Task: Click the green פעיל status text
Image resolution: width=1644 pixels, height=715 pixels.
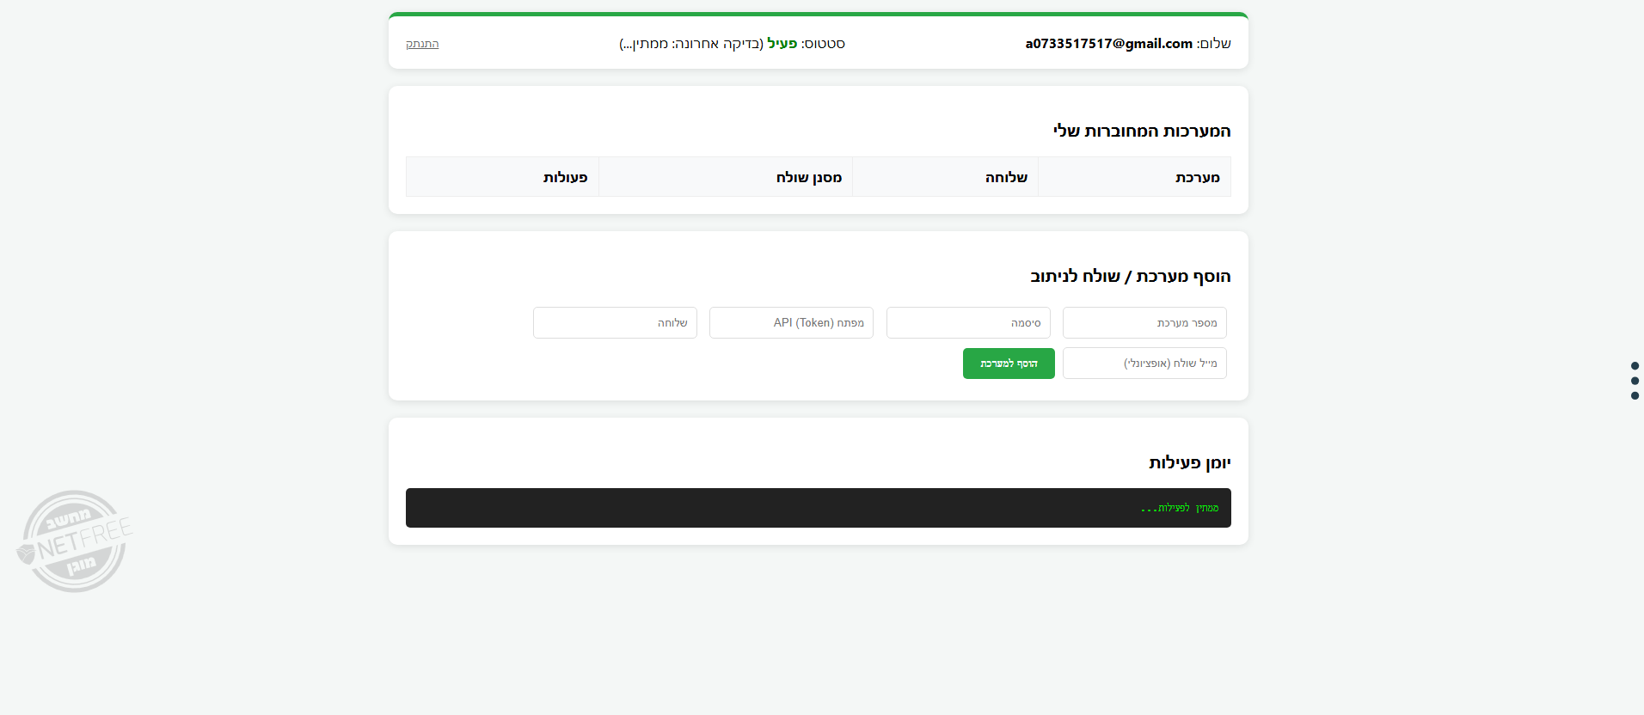Action: pyautogui.click(x=782, y=44)
